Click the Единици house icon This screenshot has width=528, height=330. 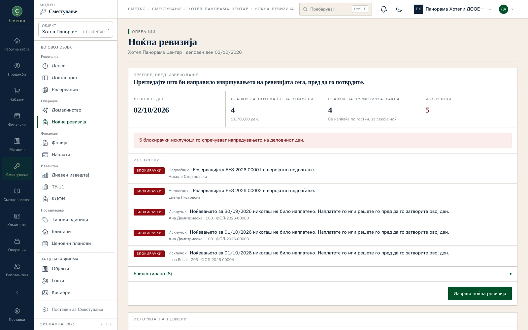pyautogui.click(x=45, y=232)
